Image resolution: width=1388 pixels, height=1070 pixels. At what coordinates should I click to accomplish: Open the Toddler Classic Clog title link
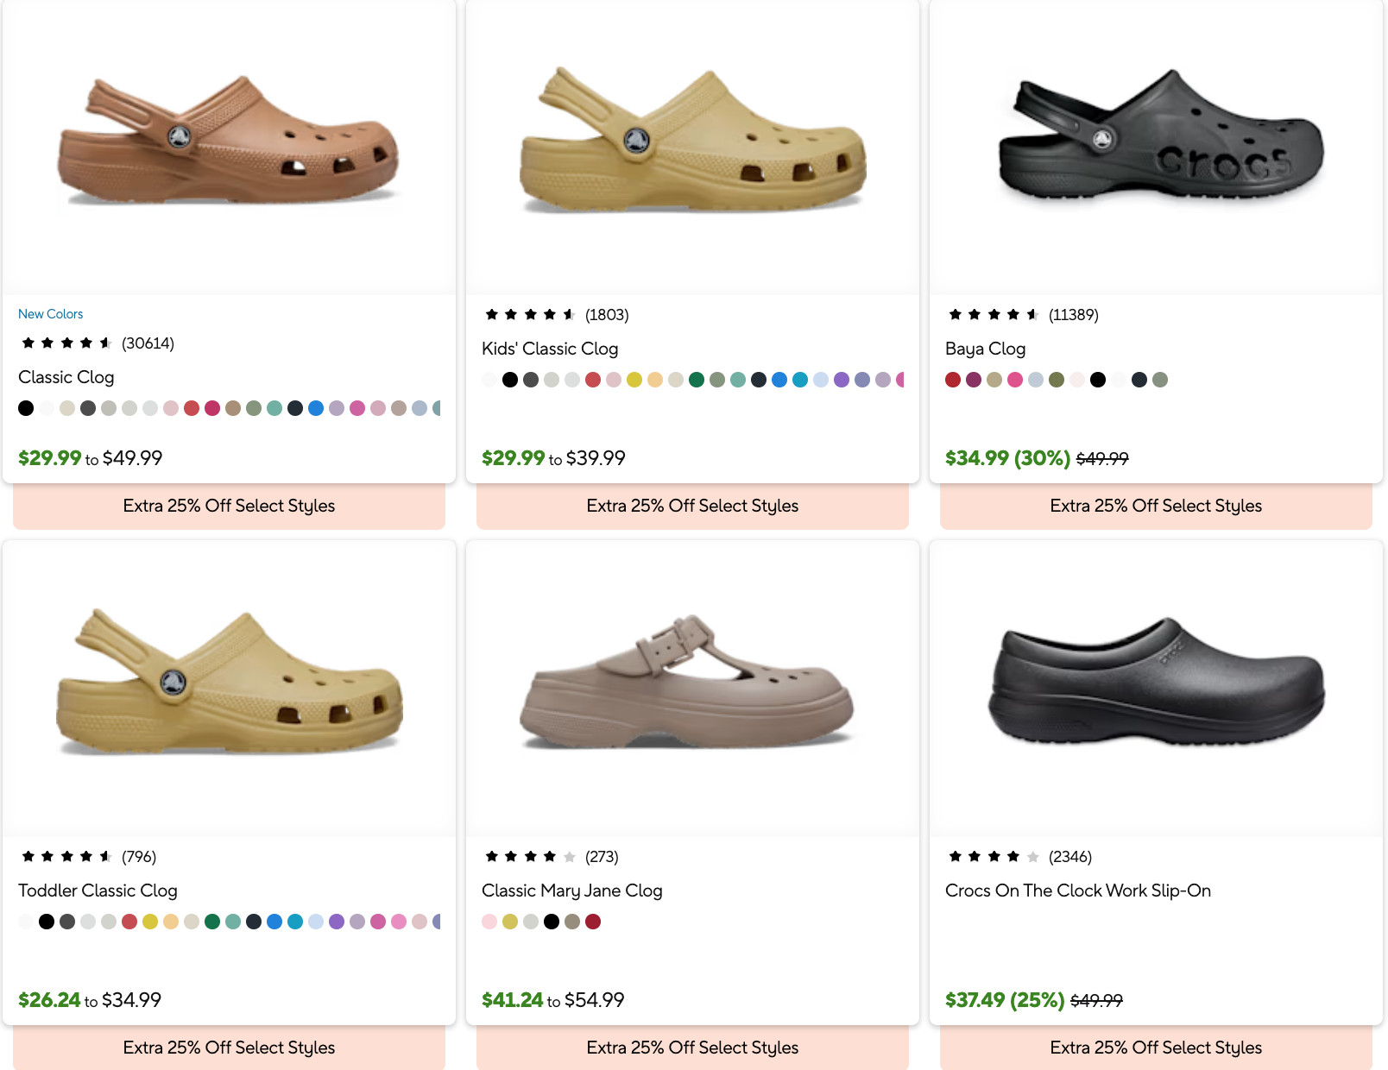click(x=98, y=891)
